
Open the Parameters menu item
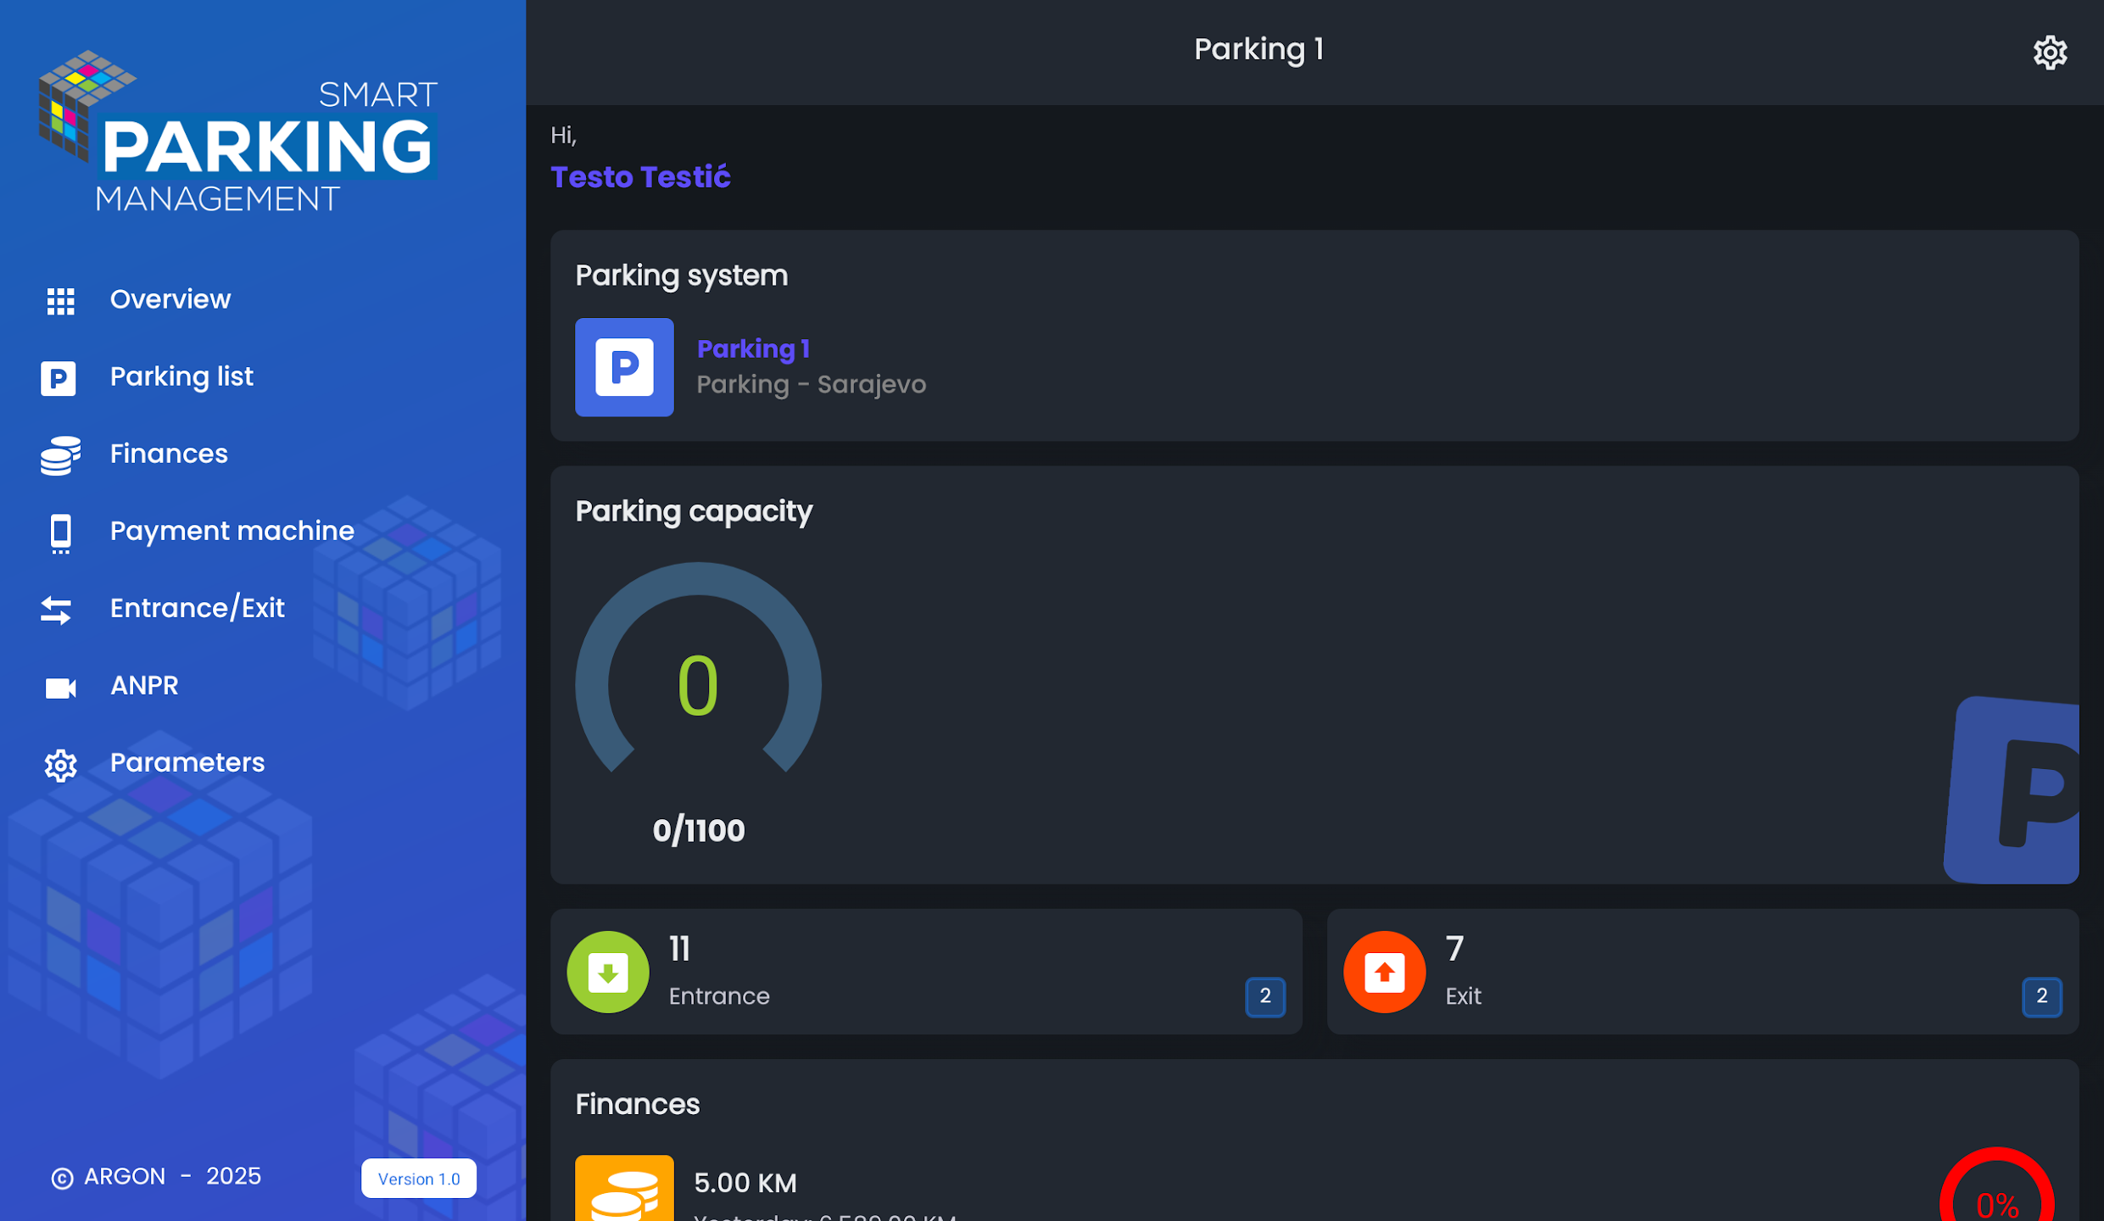pos(187,762)
